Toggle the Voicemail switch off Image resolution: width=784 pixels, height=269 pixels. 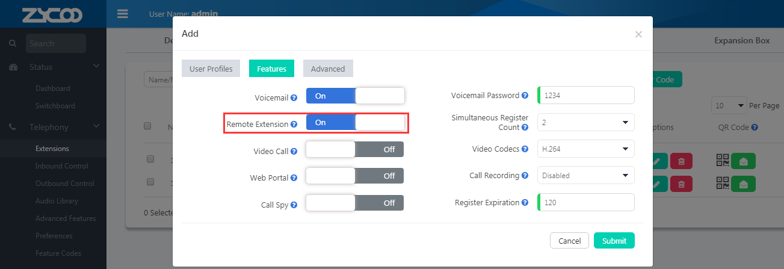tap(355, 96)
